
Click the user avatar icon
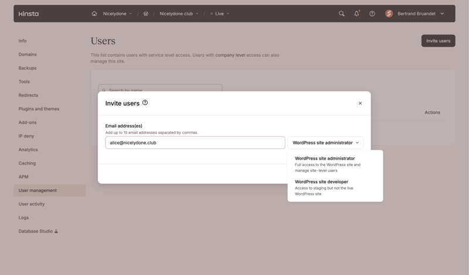(389, 13)
